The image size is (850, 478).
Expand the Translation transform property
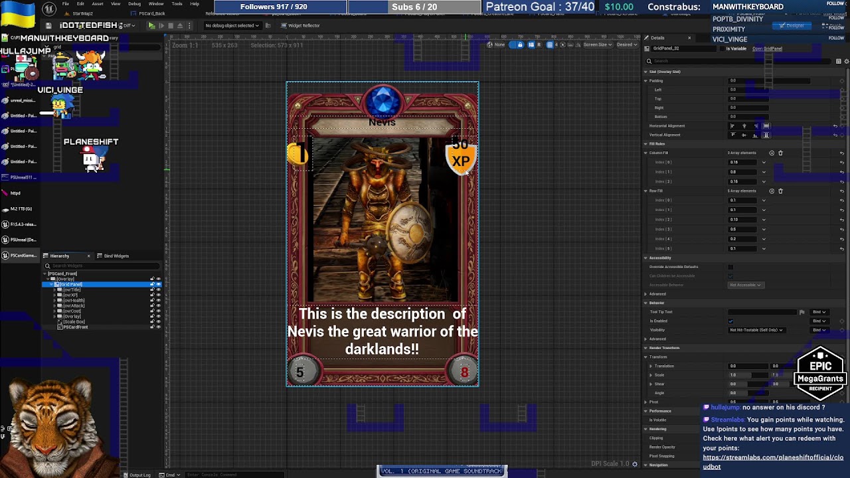(x=651, y=366)
